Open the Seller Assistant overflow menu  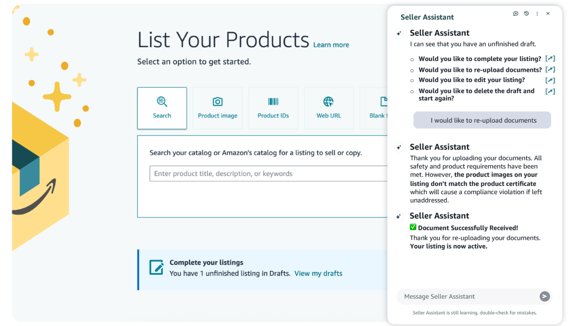[x=537, y=13]
